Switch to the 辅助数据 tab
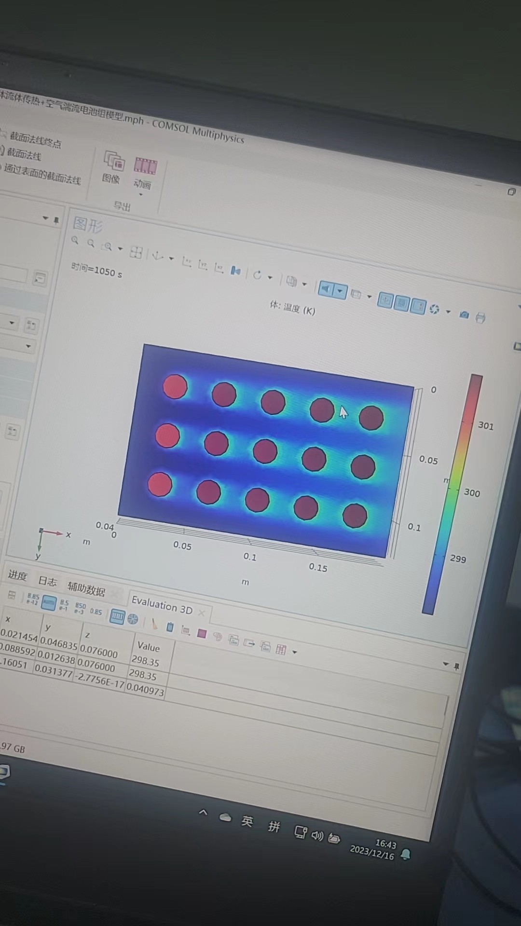The width and height of the screenshot is (521, 926). (86, 589)
